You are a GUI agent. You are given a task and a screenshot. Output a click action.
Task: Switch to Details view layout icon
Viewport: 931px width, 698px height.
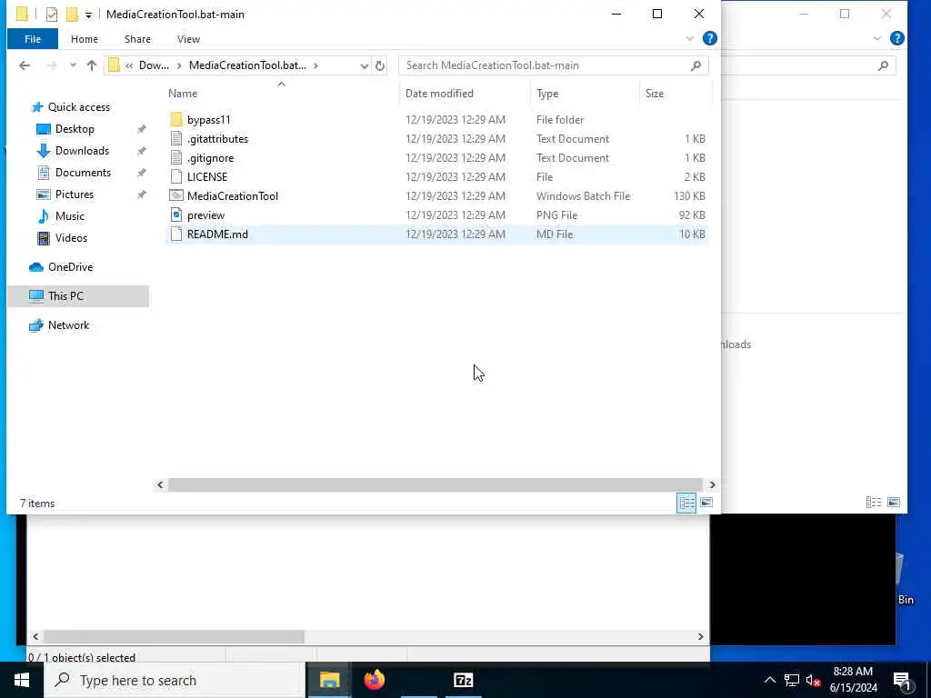[686, 503]
